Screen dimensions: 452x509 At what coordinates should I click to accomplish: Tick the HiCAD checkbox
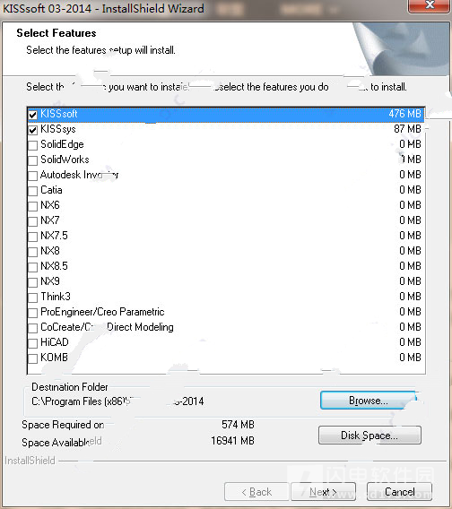click(32, 343)
